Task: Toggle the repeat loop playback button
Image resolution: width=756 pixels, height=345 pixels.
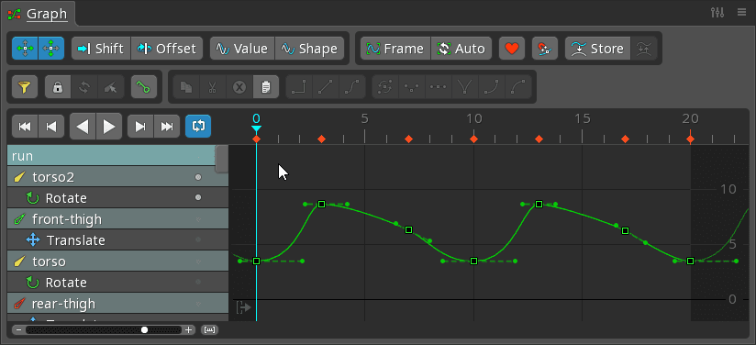Action: point(198,127)
